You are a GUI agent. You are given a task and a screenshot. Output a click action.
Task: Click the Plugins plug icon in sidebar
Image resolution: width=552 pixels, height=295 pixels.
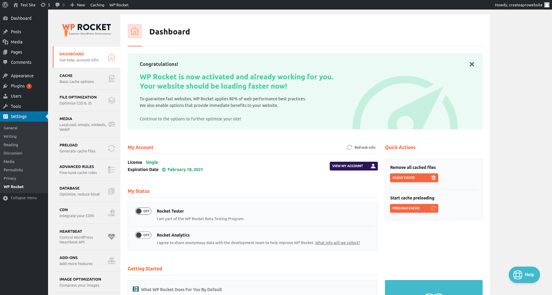pyautogui.click(x=5, y=86)
